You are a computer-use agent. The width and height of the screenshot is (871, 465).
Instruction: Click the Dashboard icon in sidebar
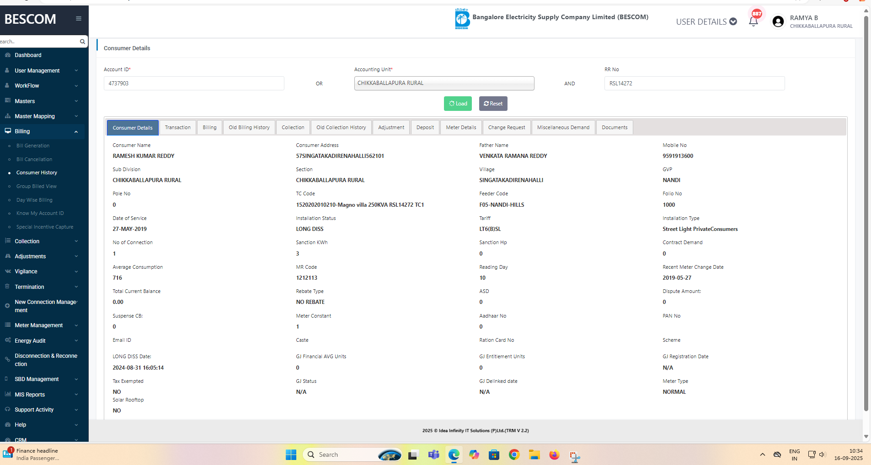8,55
